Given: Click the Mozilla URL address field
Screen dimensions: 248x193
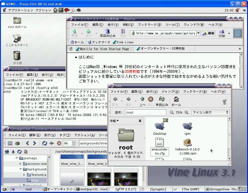Looking at the screenshot, I should 163,33.
